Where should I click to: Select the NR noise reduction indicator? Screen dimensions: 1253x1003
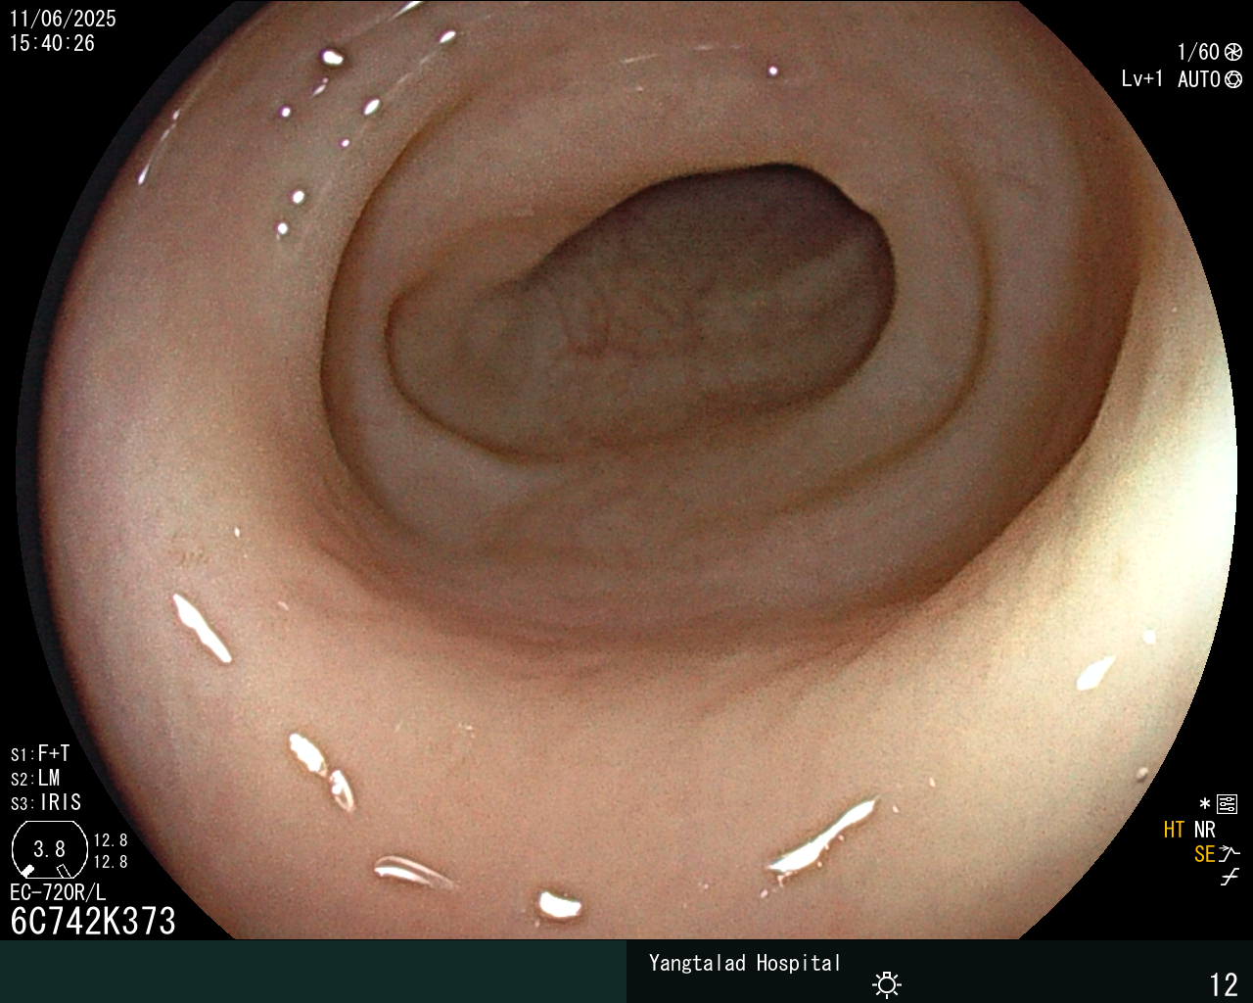tap(1204, 831)
